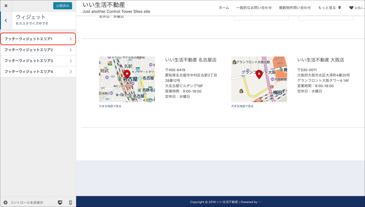The image size is (365, 207).
Task: Expand フッターウィジェットエリア2 section
Action: tap(38, 50)
